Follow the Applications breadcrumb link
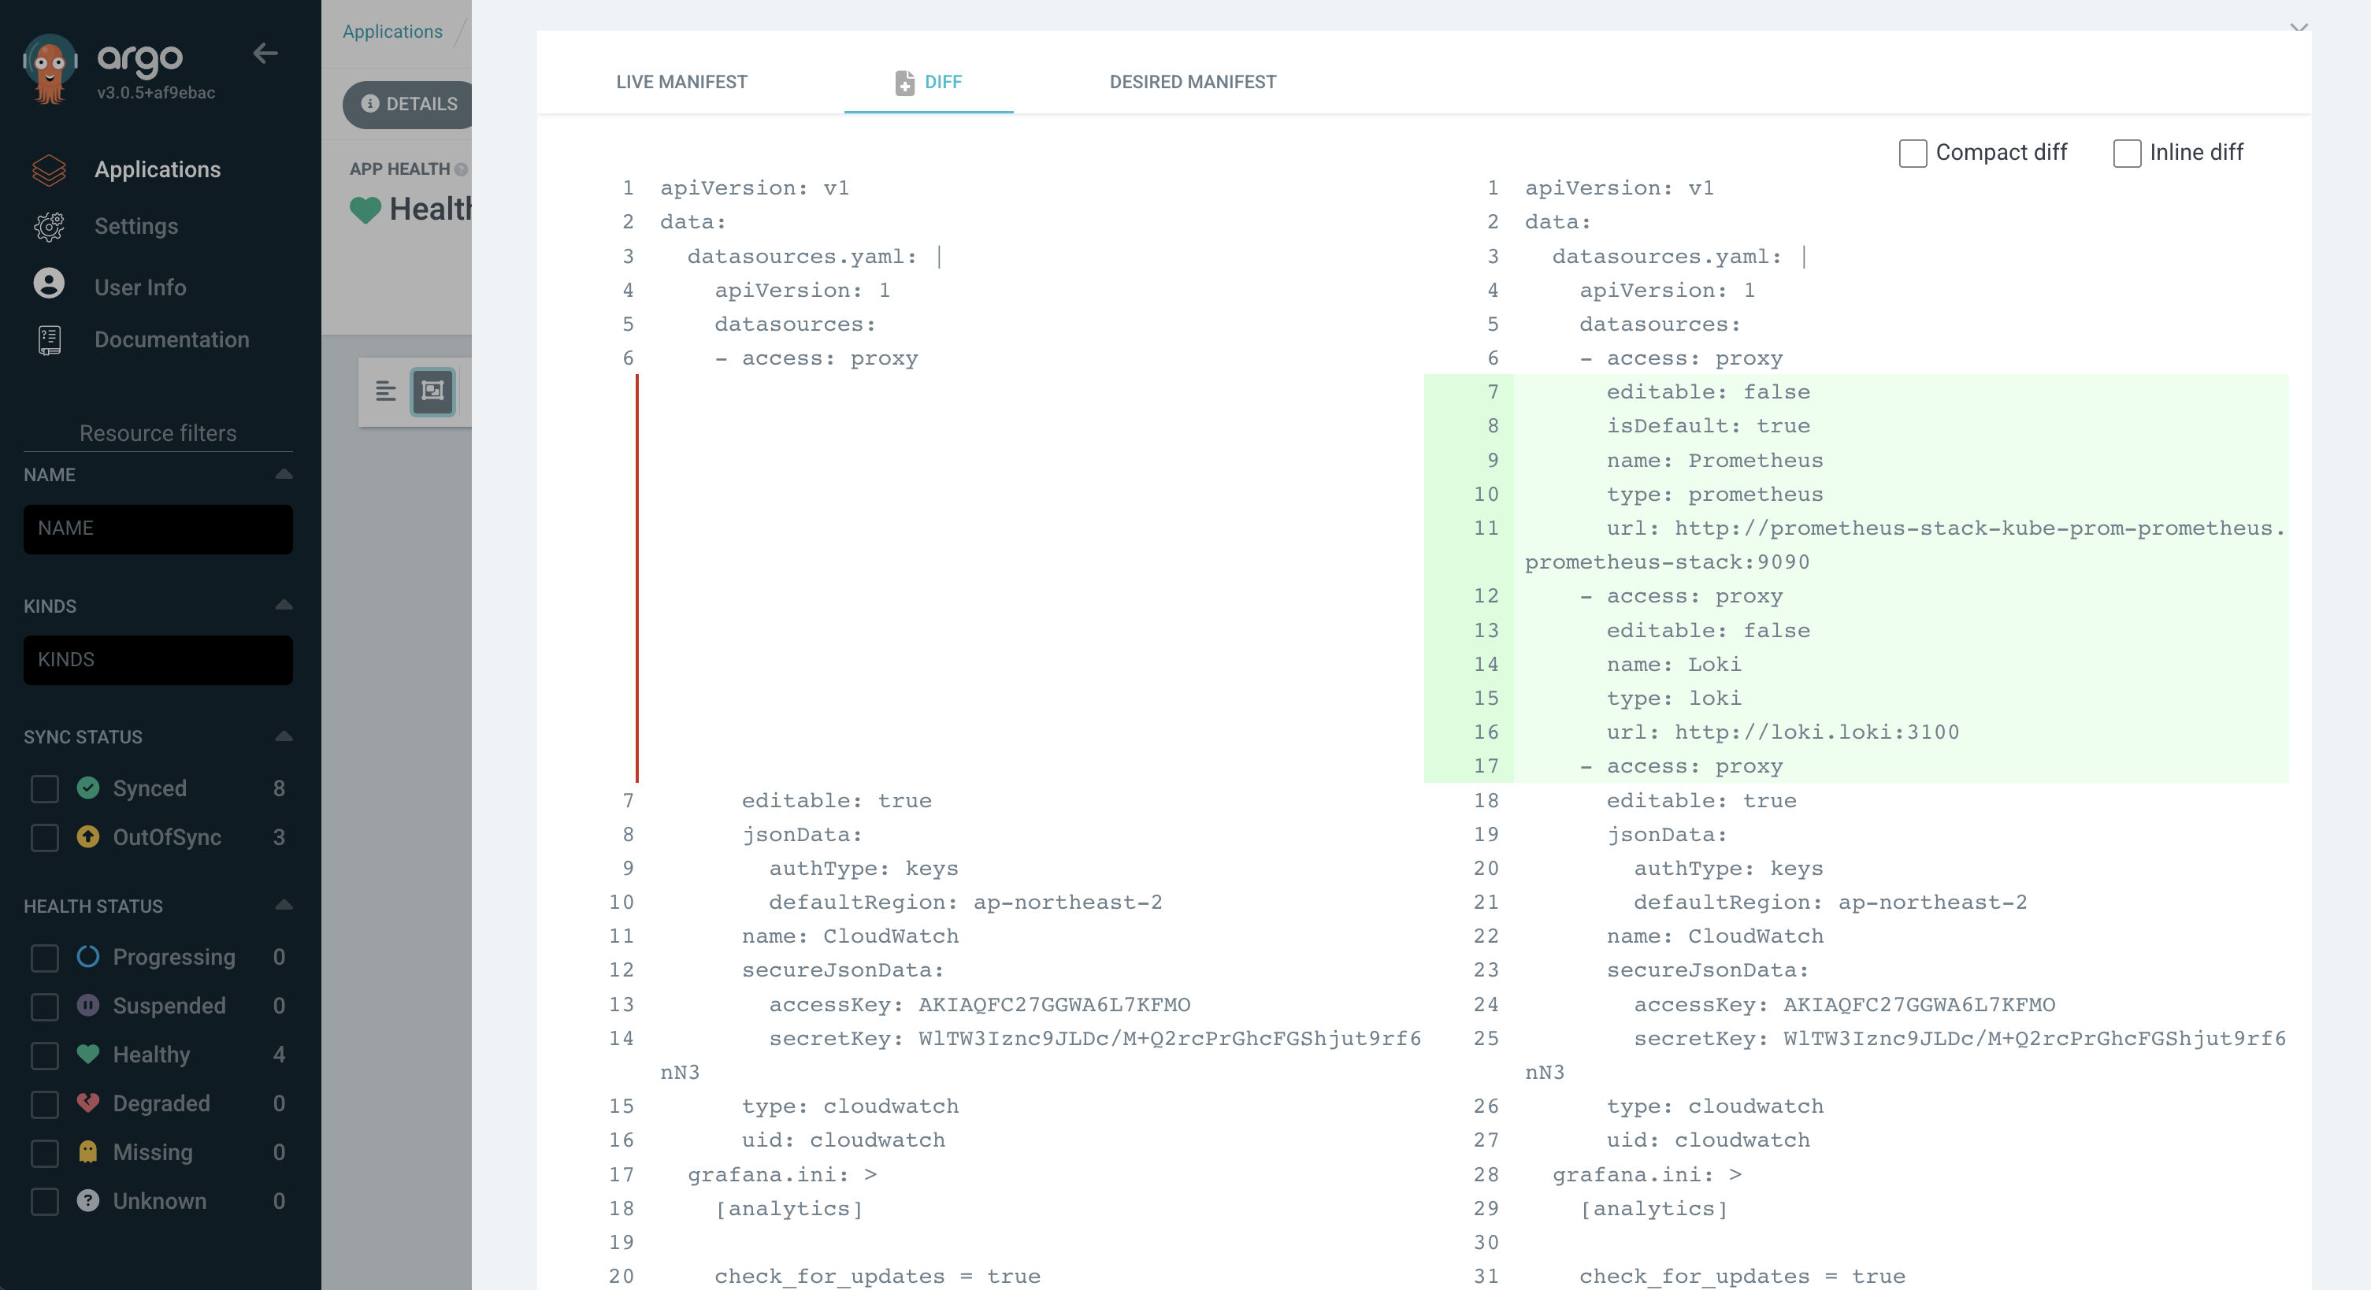2371x1290 pixels. [x=392, y=32]
